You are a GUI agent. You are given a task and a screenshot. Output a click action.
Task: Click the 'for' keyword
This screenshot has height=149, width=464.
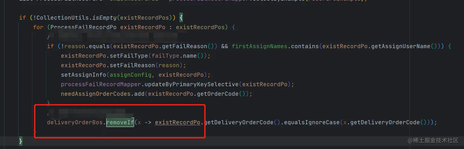(x=38, y=27)
